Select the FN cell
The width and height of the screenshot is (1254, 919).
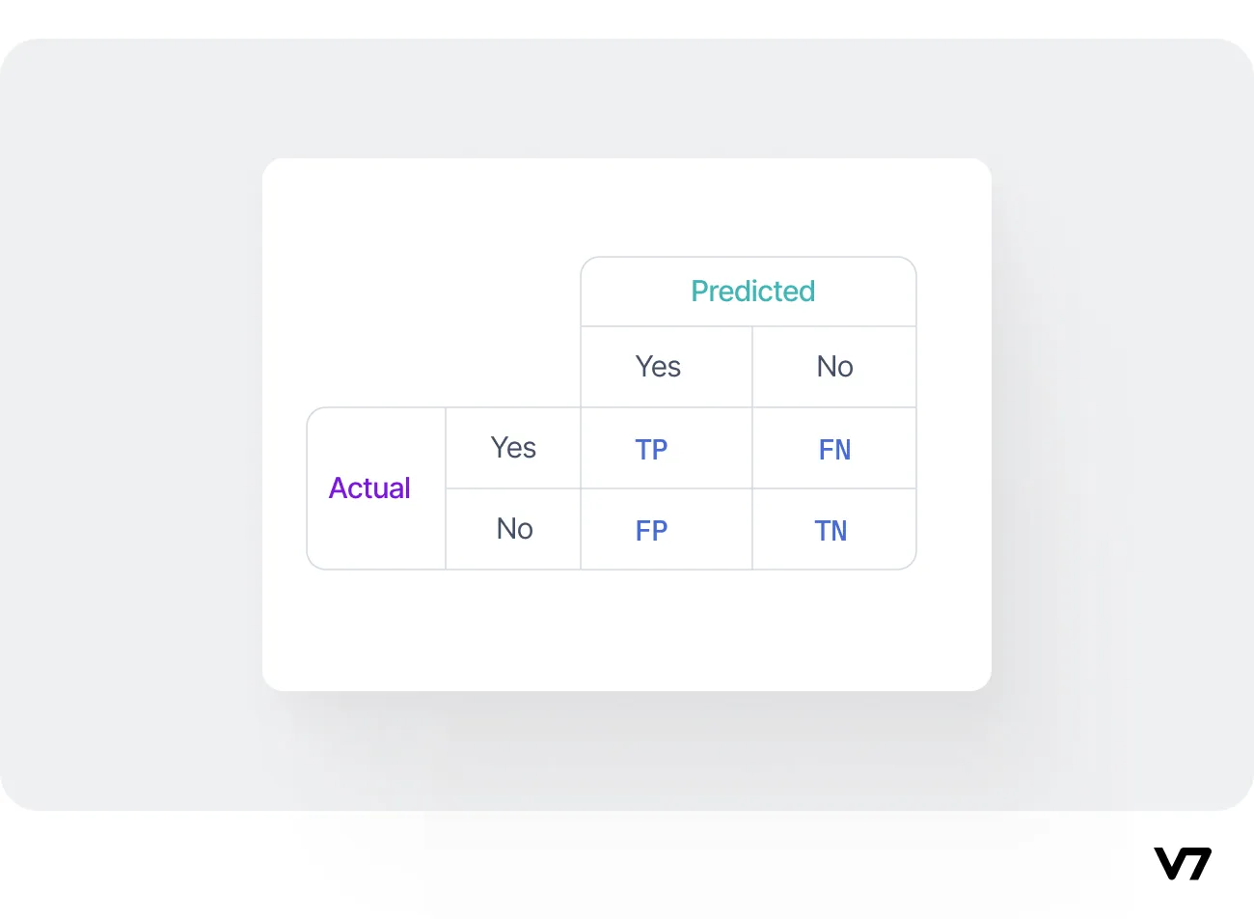[834, 448]
